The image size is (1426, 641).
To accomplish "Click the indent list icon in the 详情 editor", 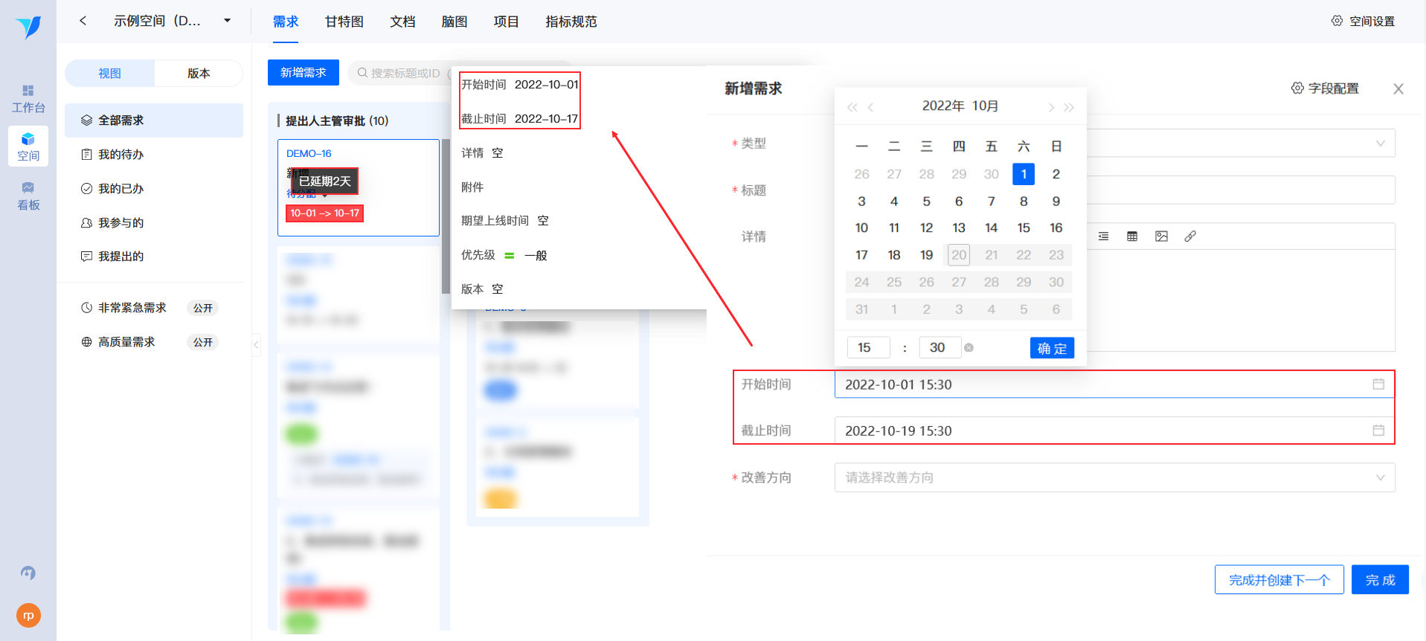I will point(1103,236).
